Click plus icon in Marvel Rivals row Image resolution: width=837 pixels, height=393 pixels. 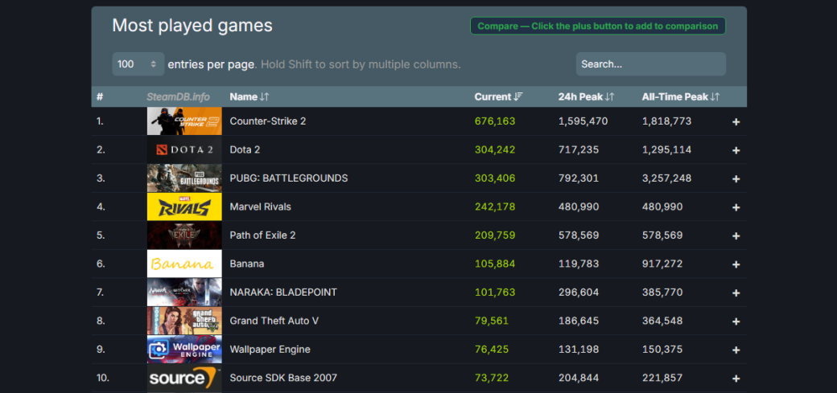[736, 207]
